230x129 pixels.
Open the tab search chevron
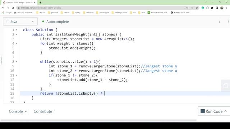click(x=206, y=3)
